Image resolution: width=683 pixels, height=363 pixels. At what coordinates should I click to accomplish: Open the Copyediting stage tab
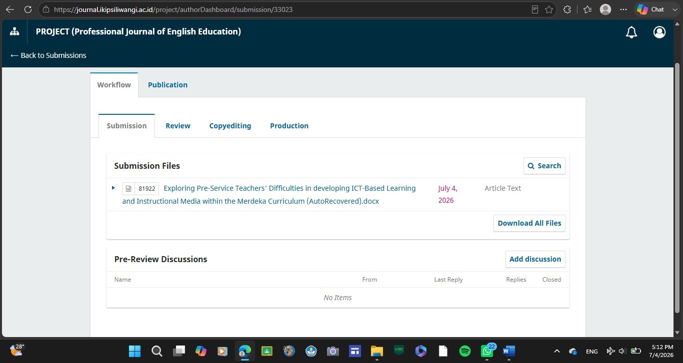pos(230,126)
